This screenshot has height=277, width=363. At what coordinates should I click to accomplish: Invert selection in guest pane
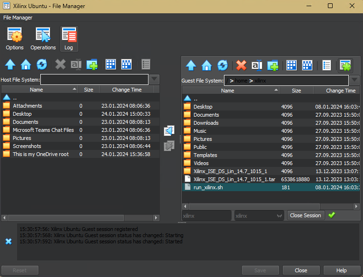[x=307, y=65]
